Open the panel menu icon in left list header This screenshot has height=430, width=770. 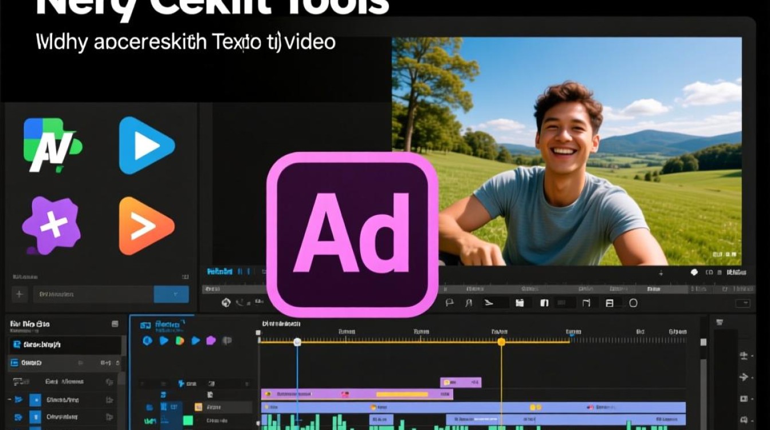click(x=115, y=324)
